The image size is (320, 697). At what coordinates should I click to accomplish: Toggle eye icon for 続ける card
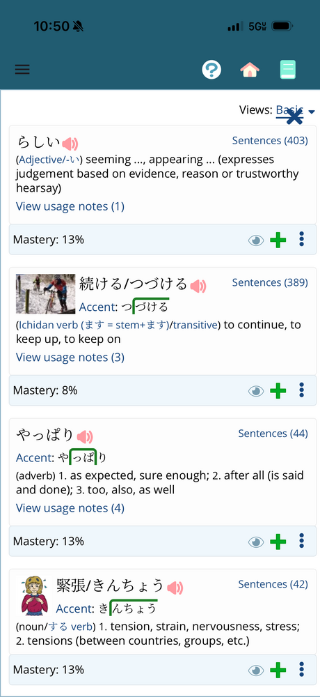coord(256,391)
